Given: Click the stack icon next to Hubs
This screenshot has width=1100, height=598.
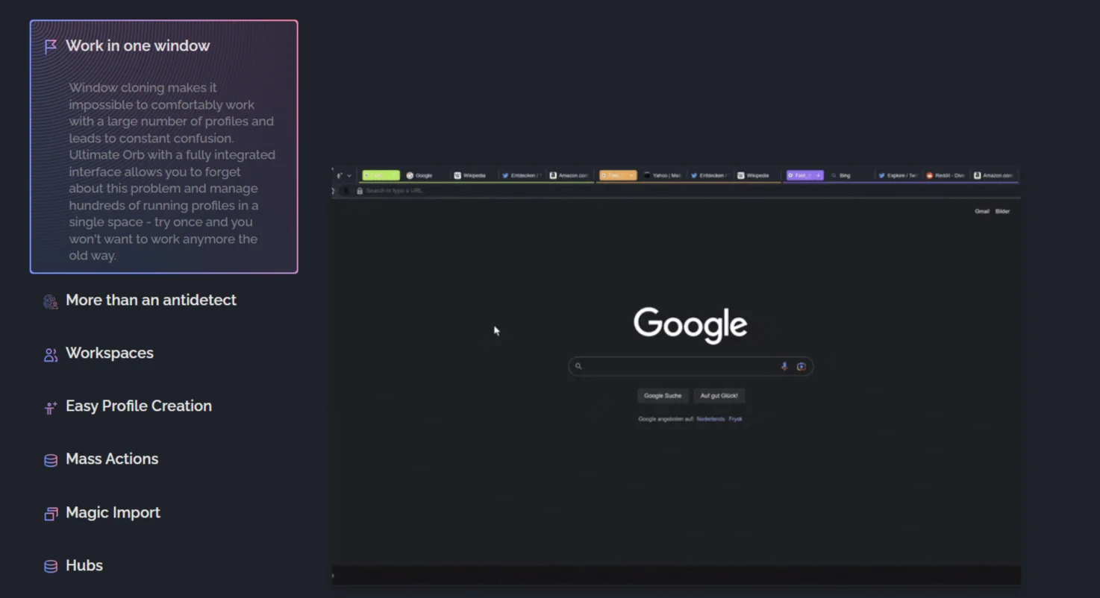Looking at the screenshot, I should pos(51,567).
